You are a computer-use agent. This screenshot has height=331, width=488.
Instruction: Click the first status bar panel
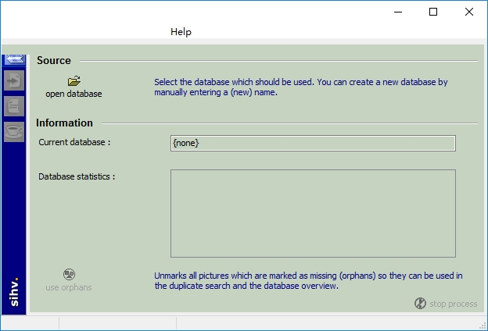[30, 323]
